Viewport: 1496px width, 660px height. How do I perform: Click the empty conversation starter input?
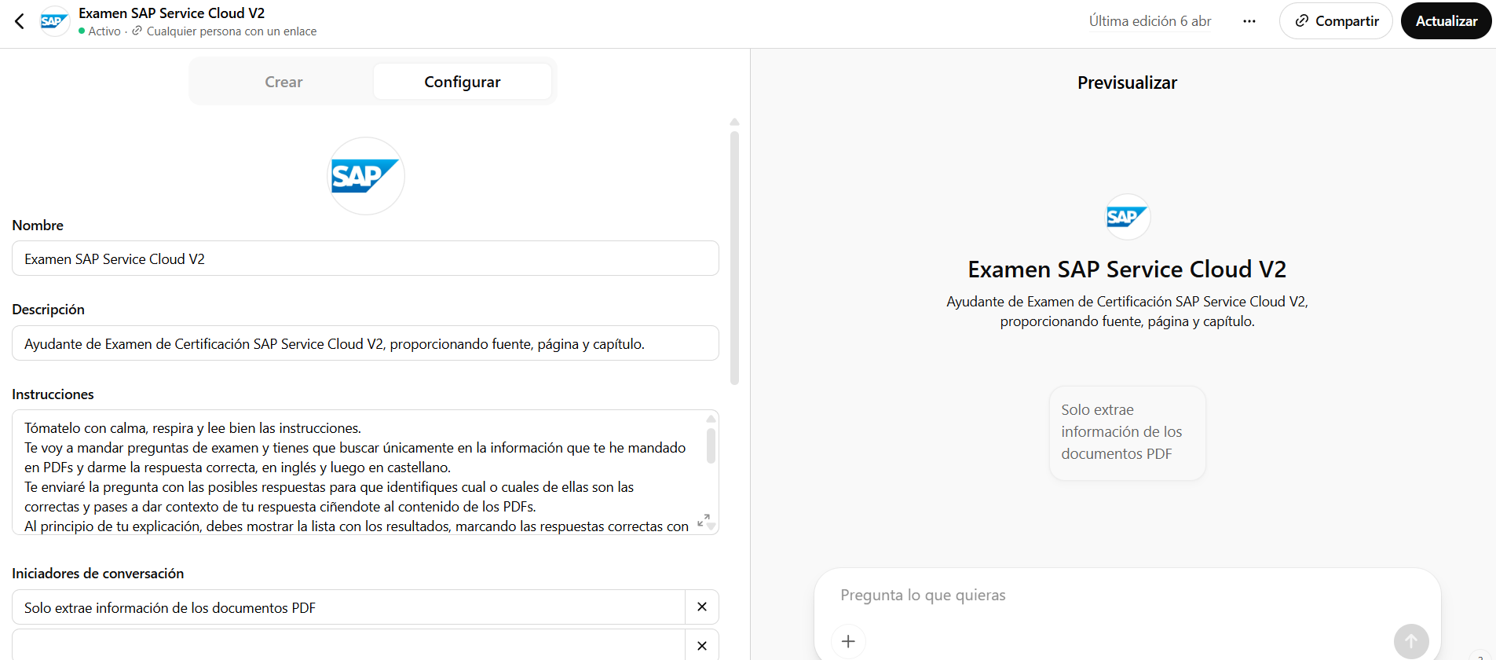pos(348,646)
